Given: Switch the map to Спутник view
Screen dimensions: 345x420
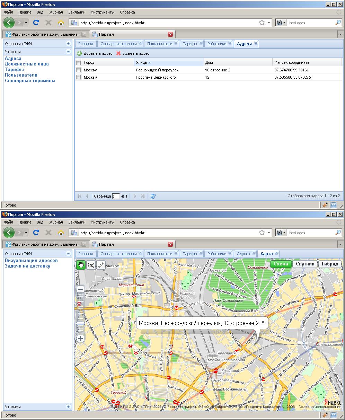Looking at the screenshot, I should coord(305,264).
